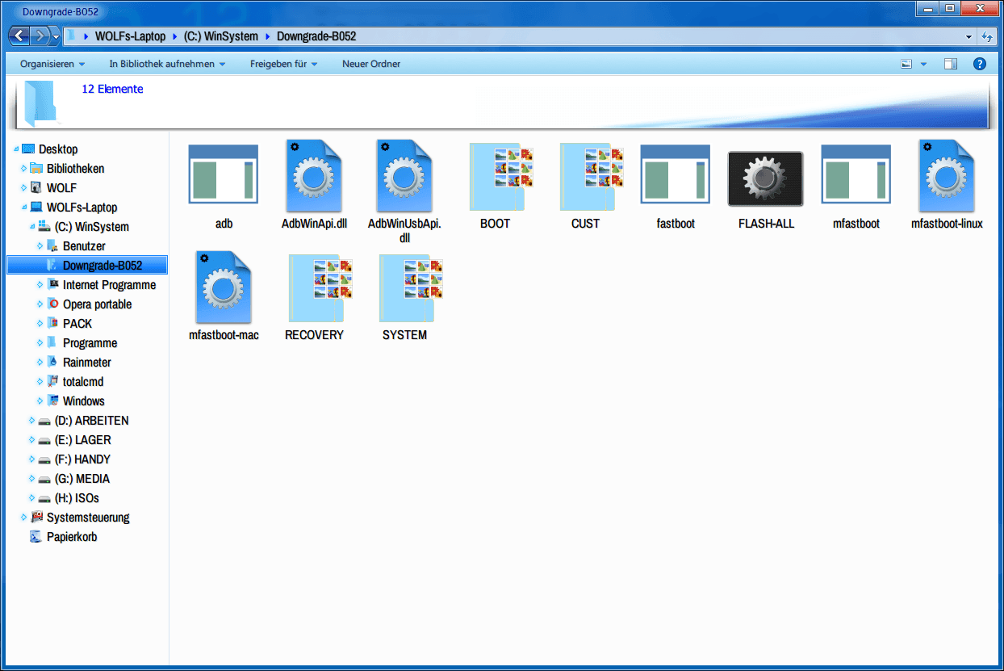Expand the WOLF user node
Screen dimensions: 1004x671
click(24, 188)
